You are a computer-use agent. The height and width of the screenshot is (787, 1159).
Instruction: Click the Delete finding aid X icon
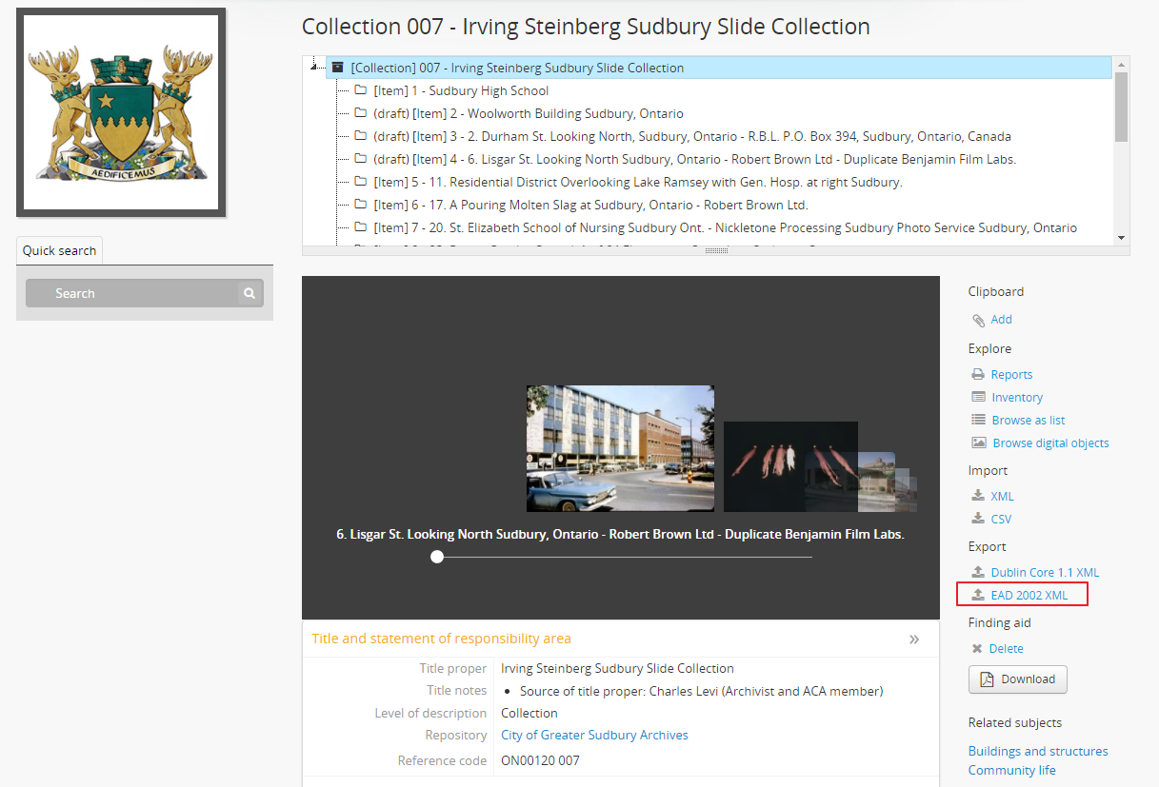tap(977, 649)
